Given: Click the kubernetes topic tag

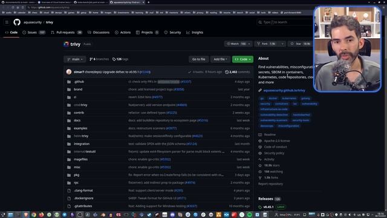Looking at the screenshot, I should [x=289, y=98].
